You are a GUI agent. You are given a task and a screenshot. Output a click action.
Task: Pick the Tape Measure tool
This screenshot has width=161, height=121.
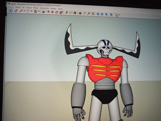[x=66, y=13]
